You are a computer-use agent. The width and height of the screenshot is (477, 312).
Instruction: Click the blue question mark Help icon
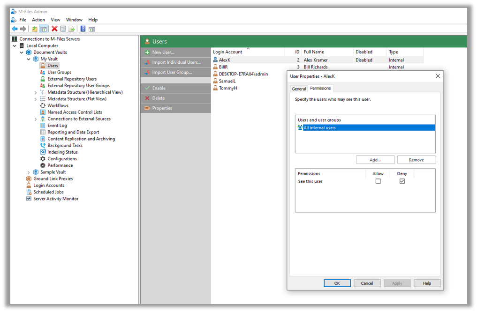(83, 29)
